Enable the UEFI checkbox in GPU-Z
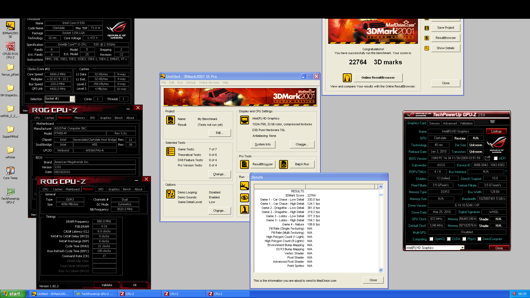This screenshot has height=298, width=530. point(496,158)
